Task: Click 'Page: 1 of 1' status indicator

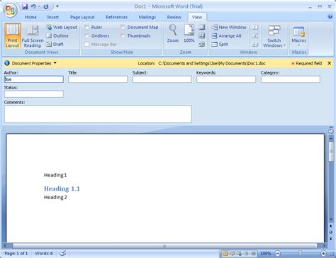Action: [16, 254]
